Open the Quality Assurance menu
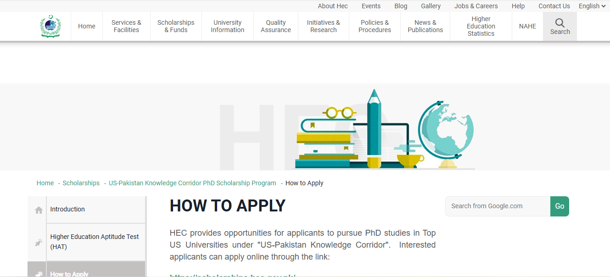This screenshot has height=277, width=610. pos(275,26)
